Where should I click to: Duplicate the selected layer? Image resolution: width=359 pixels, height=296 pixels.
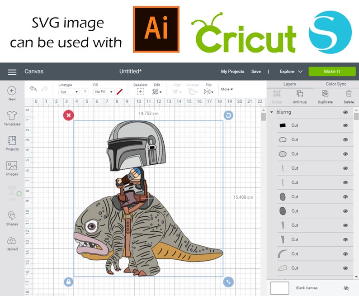coord(325,97)
